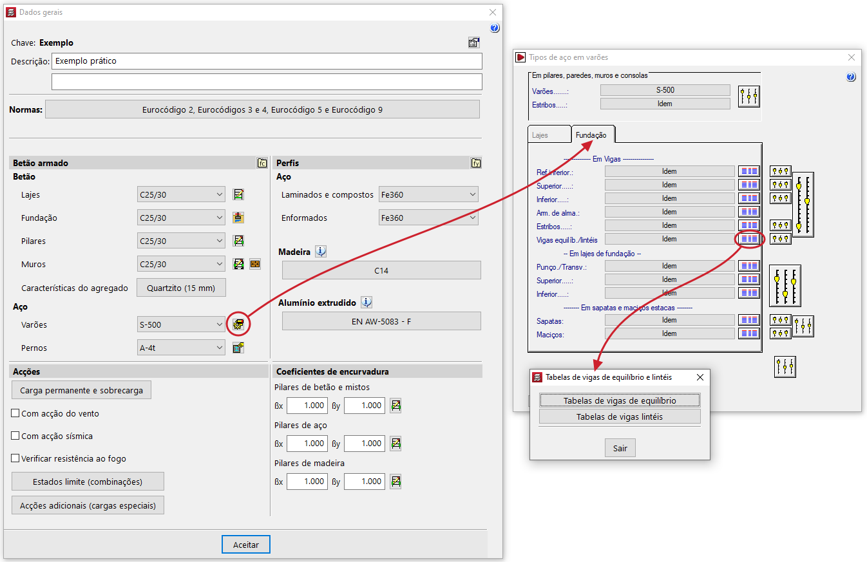The width and height of the screenshot is (867, 562).
Task: Click the Alumínio extrudido info icon
Action: [x=367, y=303]
